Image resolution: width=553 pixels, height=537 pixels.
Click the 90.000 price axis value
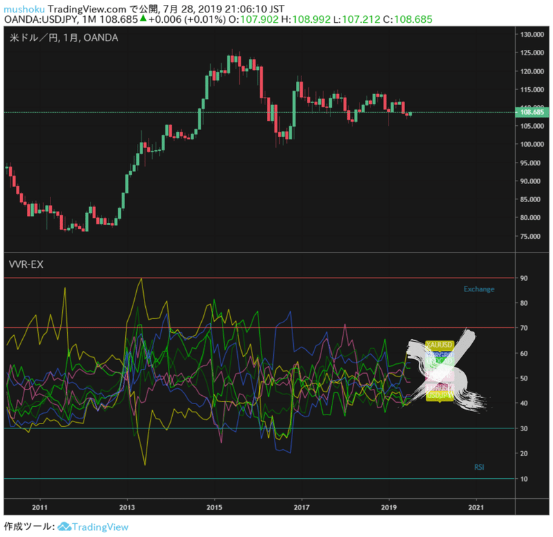[530, 181]
